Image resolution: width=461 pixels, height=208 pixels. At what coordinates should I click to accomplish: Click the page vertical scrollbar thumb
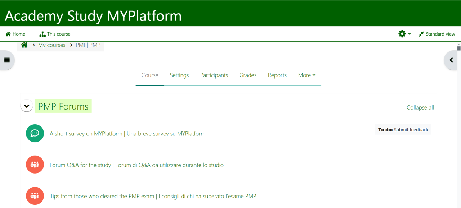(x=459, y=48)
